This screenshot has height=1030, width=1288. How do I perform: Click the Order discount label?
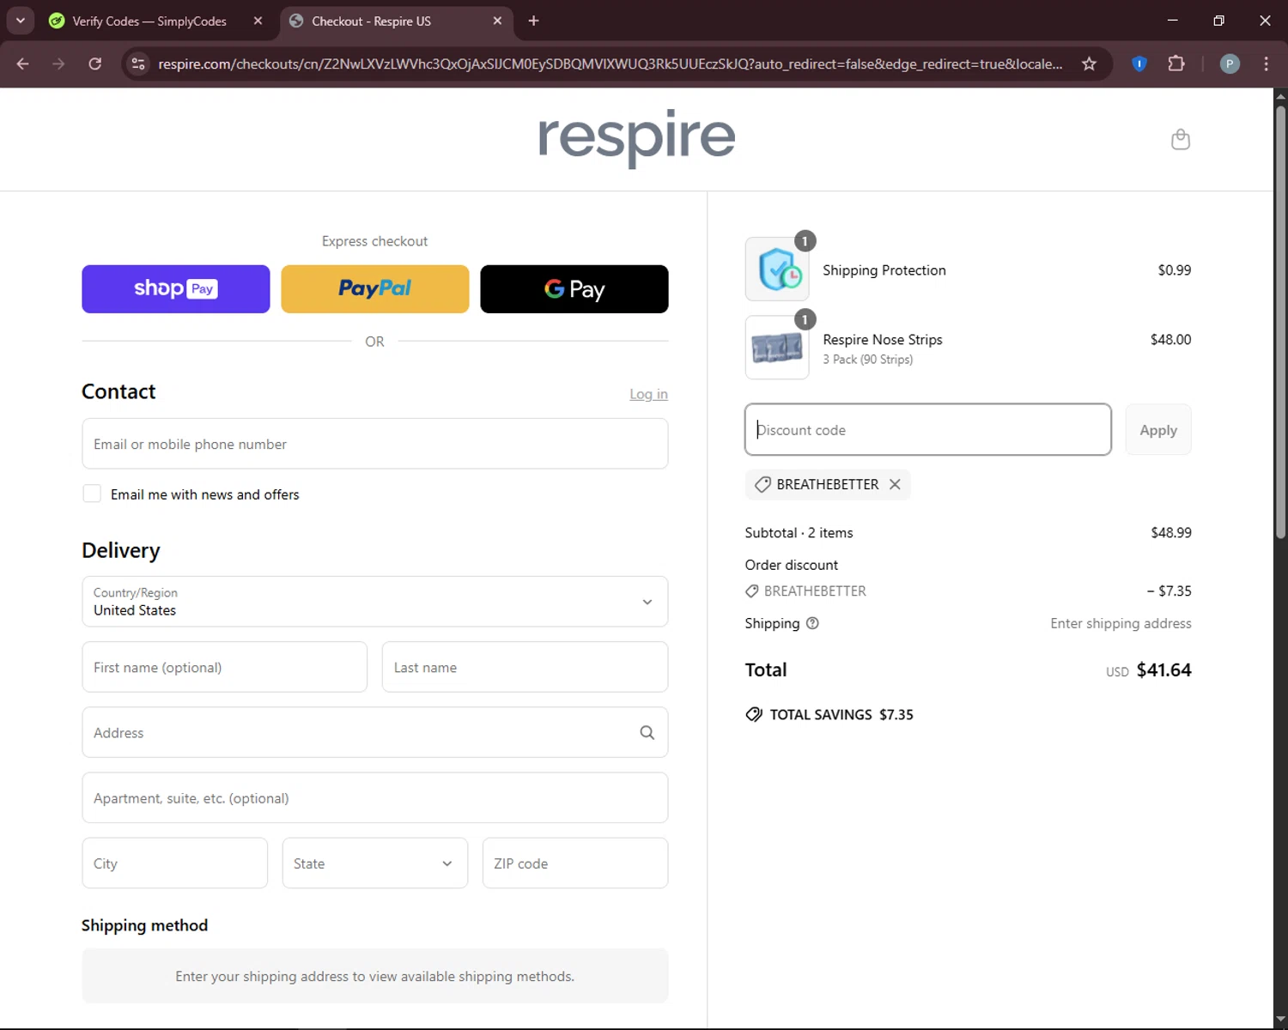(792, 565)
